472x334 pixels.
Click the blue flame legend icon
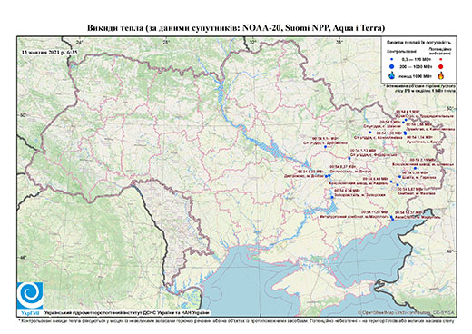click(392, 75)
